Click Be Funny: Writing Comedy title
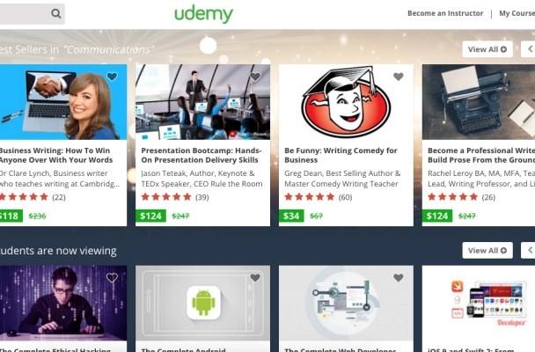535x352 pixels. tap(341, 155)
